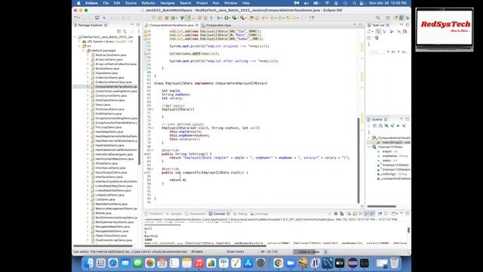This screenshot has width=483, height=272.
Task: Switch to the Declaration tab
Action: 195,214
